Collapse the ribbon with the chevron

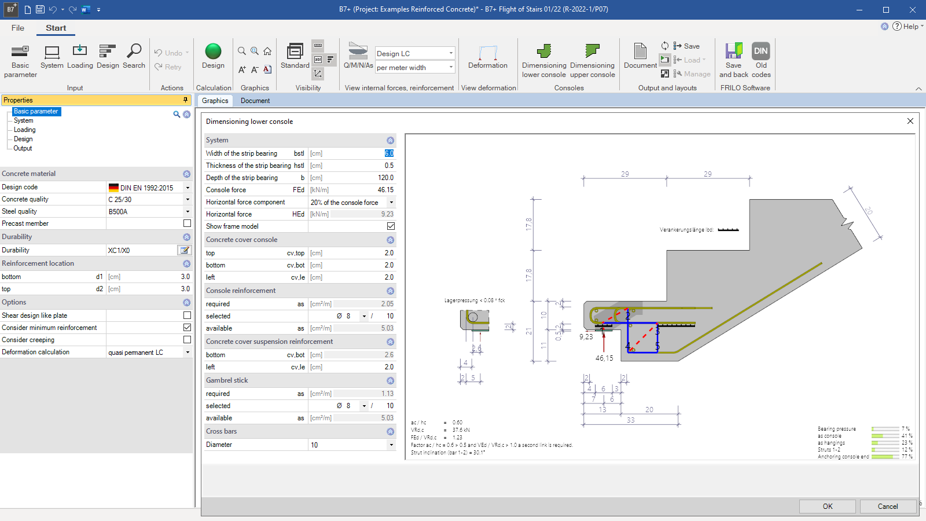(x=918, y=89)
